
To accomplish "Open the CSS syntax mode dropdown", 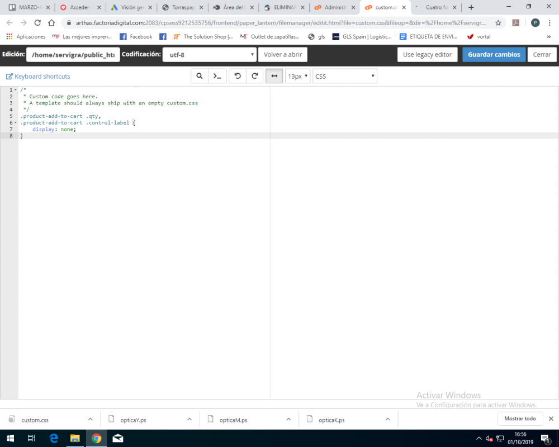I will pyautogui.click(x=344, y=75).
